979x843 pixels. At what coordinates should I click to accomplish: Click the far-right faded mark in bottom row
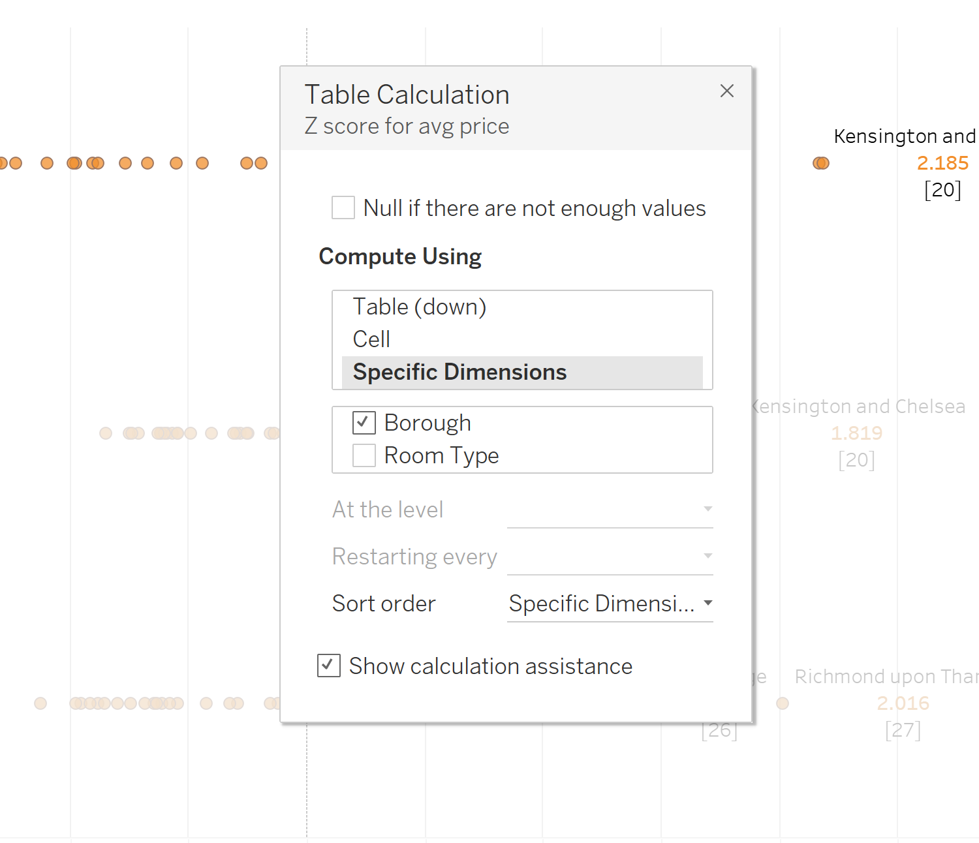[x=783, y=703]
